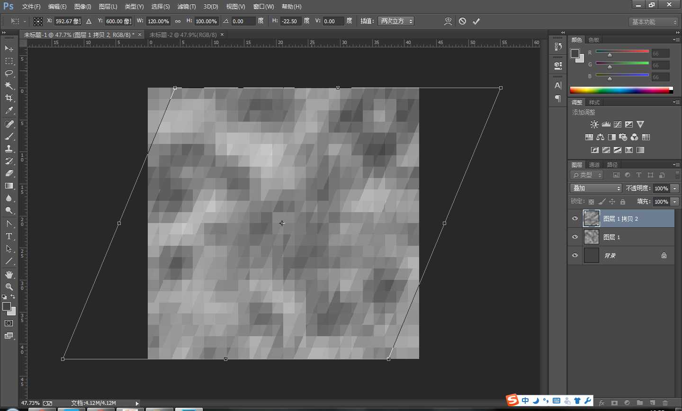Add a Brightness/Contrast adjustment
The height and width of the screenshot is (411, 682).
[594, 125]
